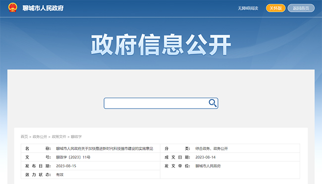
Task: Open 政务公开 breadcrumb link
Action: point(40,137)
